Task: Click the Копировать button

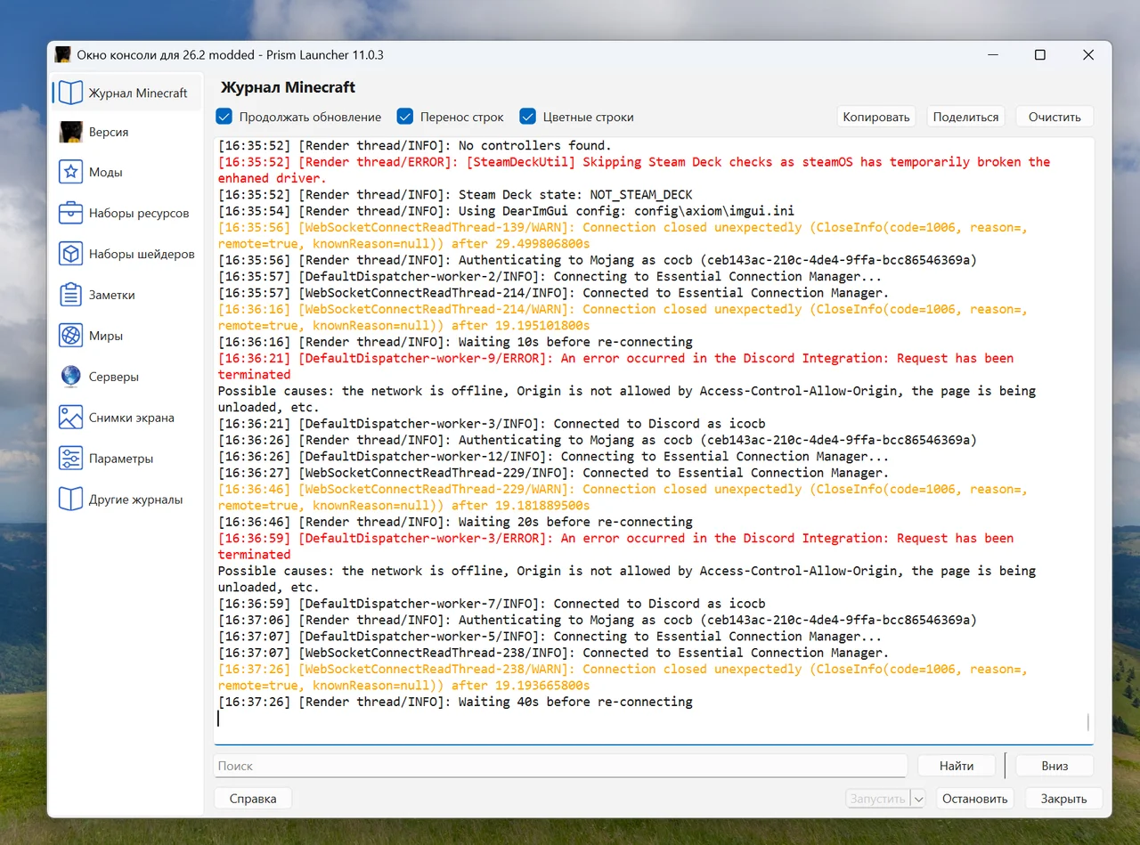Action: point(876,117)
